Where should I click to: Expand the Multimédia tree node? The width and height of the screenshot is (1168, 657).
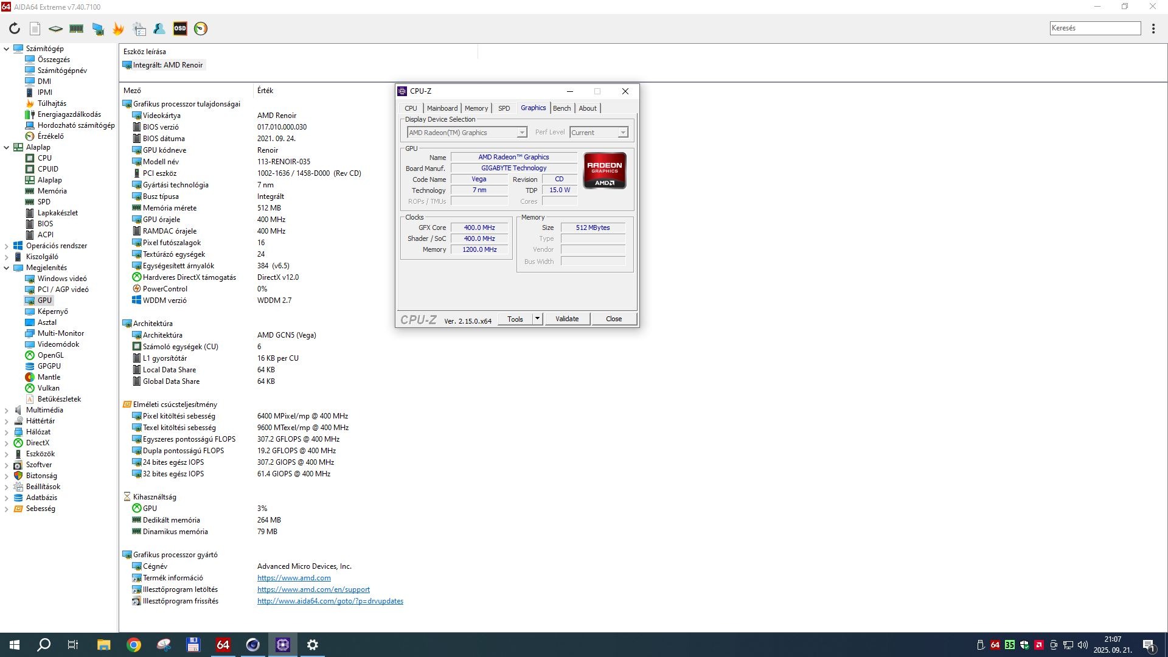point(7,410)
